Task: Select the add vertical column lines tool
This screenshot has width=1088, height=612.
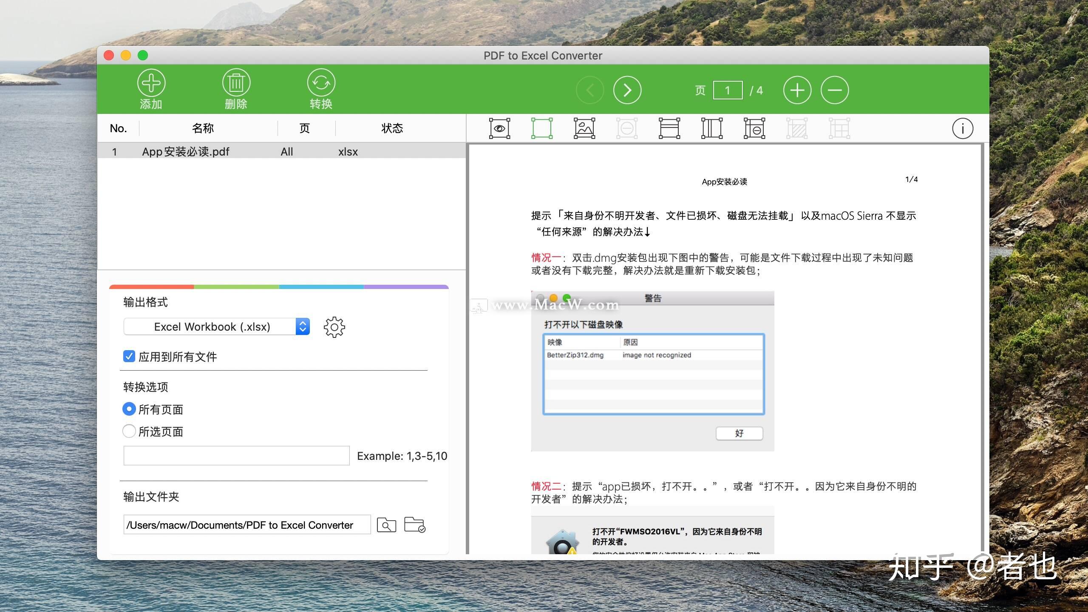Action: [x=712, y=128]
